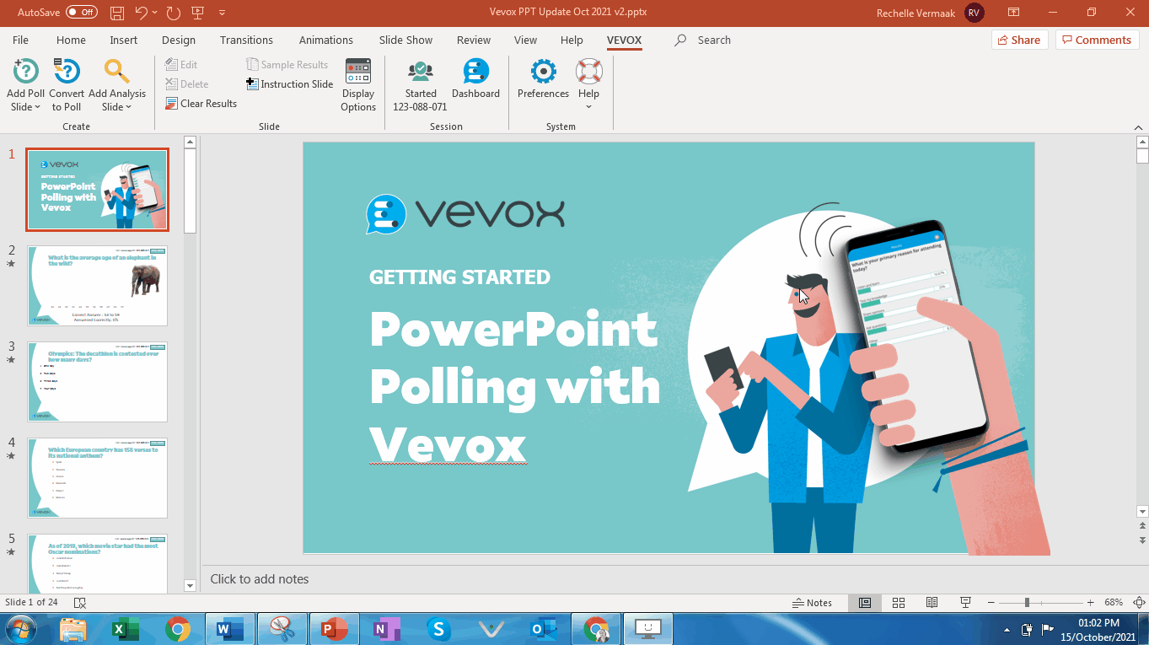Start Slide Show from status bar
The image size is (1149, 645).
tap(965, 603)
